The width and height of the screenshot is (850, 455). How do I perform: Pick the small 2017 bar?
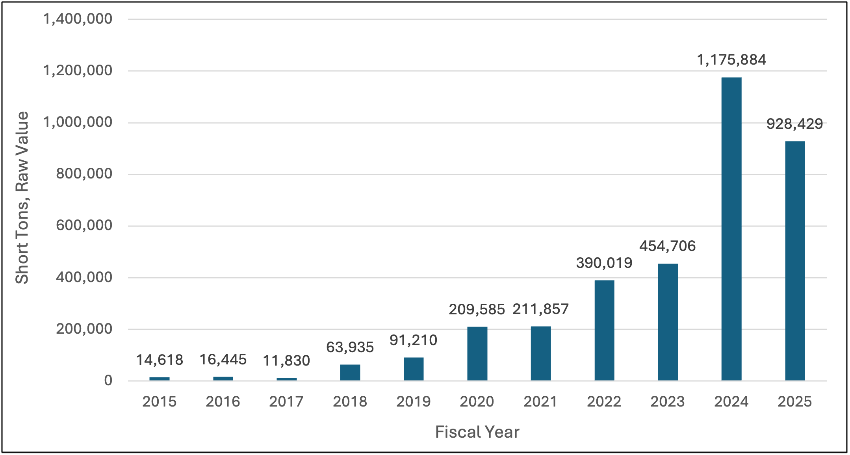pyautogui.click(x=287, y=379)
